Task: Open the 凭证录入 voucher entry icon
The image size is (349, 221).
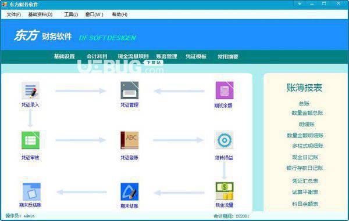Action: pos(30,90)
